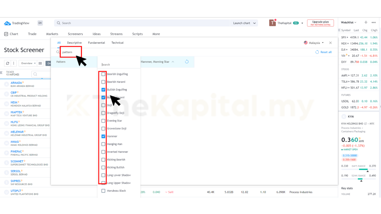Check the Bearish Engulfing checkbox
The image size is (381, 214).
click(x=103, y=74)
